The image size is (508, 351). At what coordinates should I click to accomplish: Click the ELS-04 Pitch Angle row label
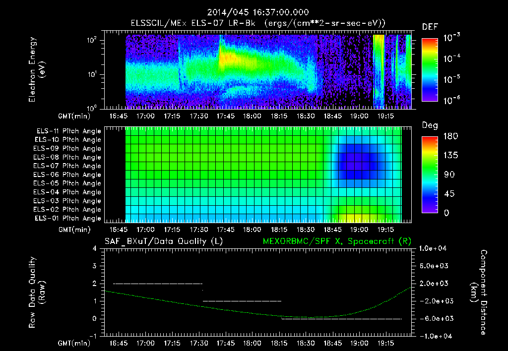(67, 192)
